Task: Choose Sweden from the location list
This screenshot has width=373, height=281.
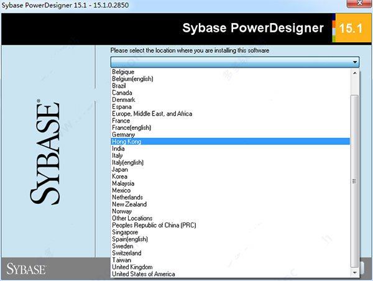Action: coord(230,246)
